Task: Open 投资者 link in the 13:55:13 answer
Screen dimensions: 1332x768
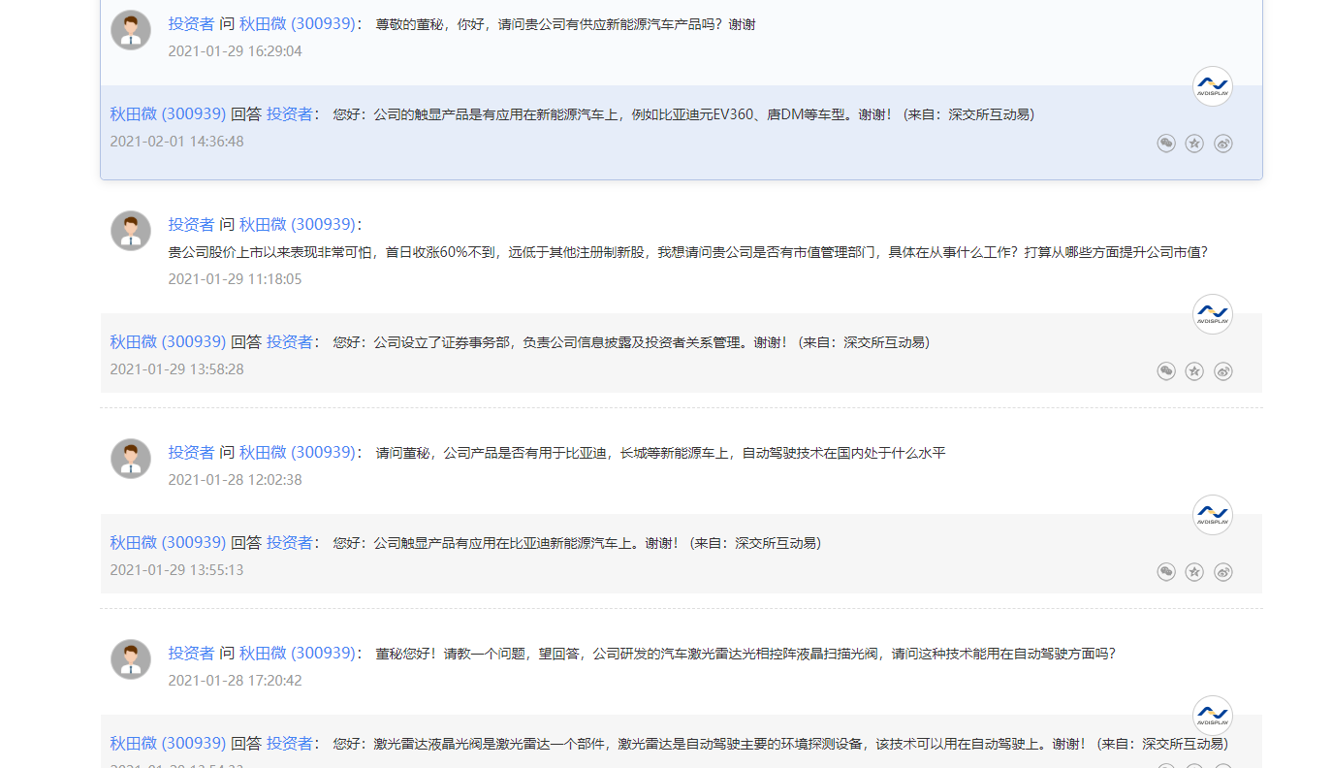Action: [290, 543]
